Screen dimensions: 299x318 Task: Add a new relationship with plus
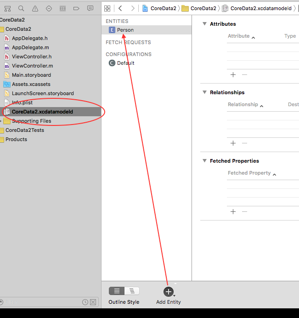tap(233, 143)
